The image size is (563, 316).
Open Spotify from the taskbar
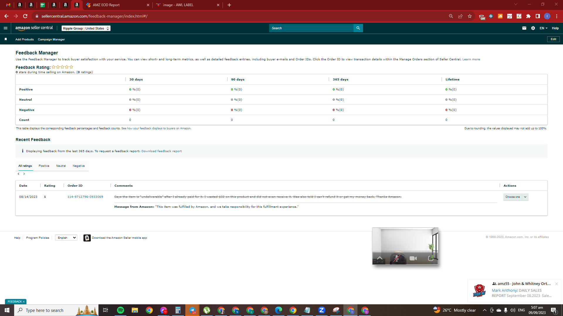coord(121,310)
